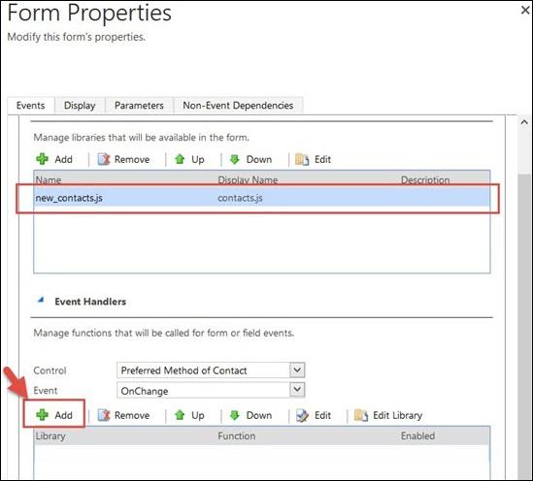Viewport: 533px width, 481px height.
Task: Click the Remove label in the libraries toolbar
Action: click(x=132, y=159)
